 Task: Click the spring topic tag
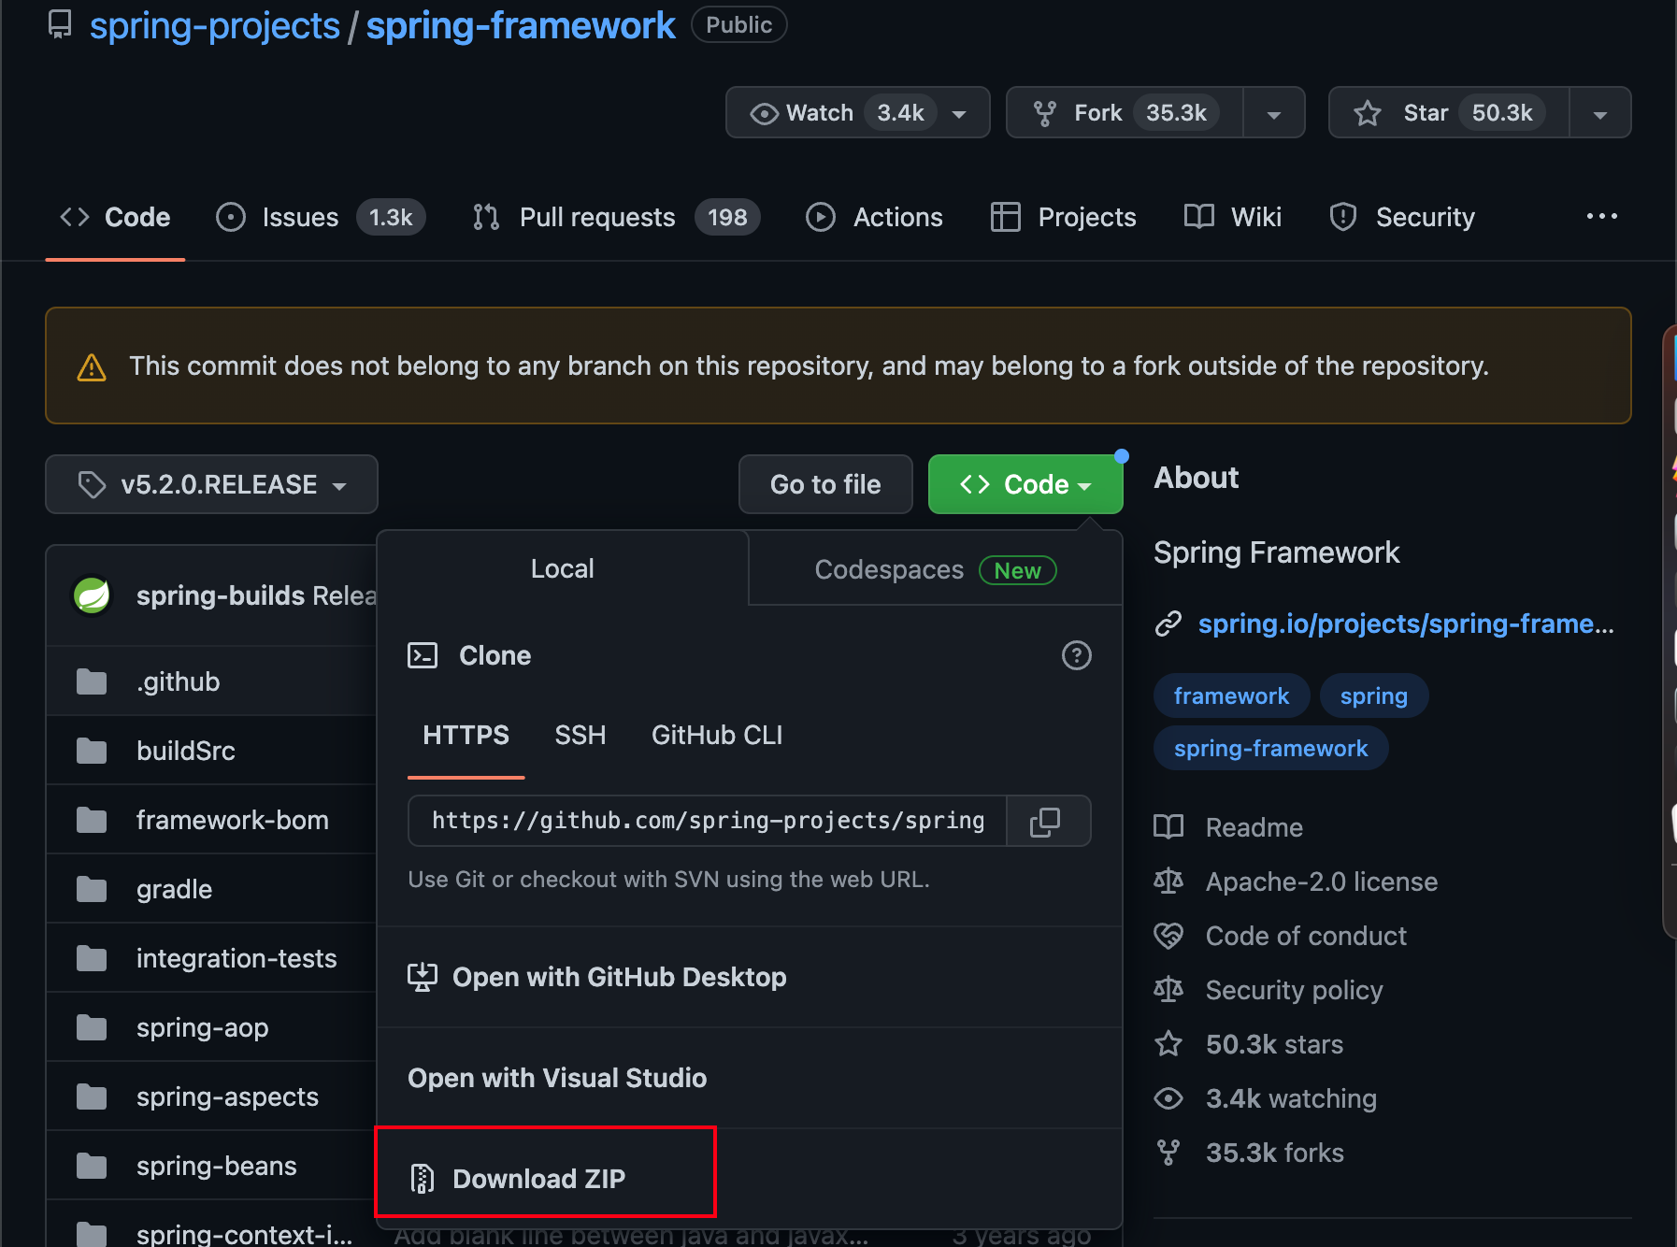1373,695
